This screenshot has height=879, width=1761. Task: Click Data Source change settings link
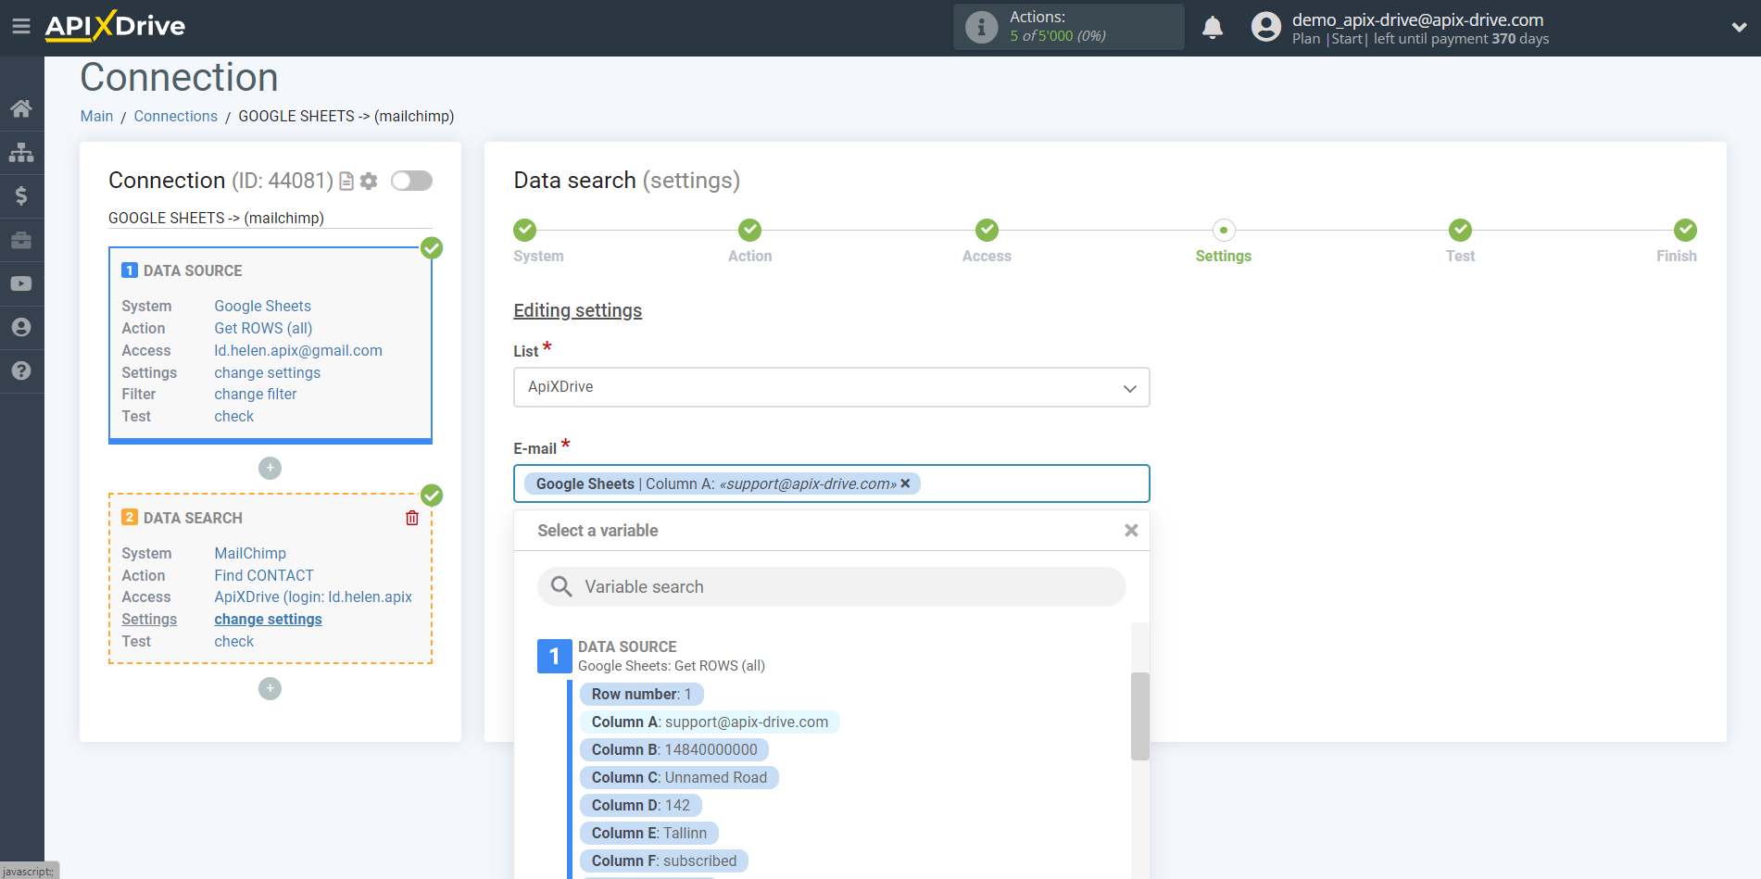tap(267, 372)
